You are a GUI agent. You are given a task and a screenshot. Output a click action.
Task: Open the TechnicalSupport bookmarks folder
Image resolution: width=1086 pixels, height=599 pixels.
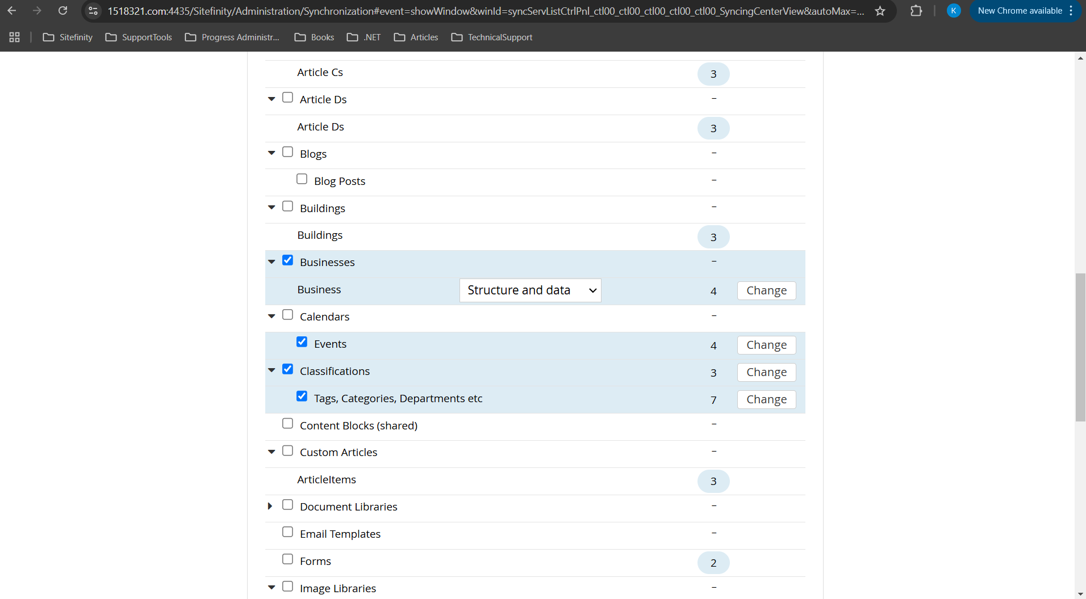(x=492, y=37)
